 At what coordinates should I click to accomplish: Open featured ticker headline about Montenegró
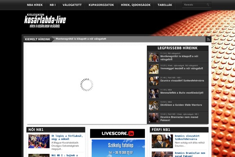click(x=81, y=39)
